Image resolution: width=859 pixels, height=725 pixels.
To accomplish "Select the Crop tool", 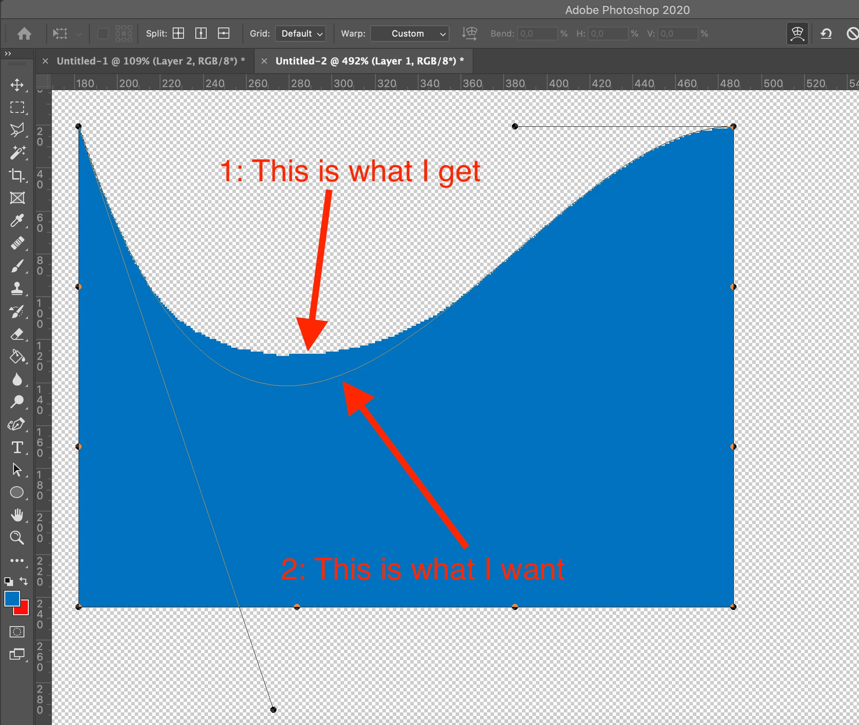I will click(x=17, y=175).
